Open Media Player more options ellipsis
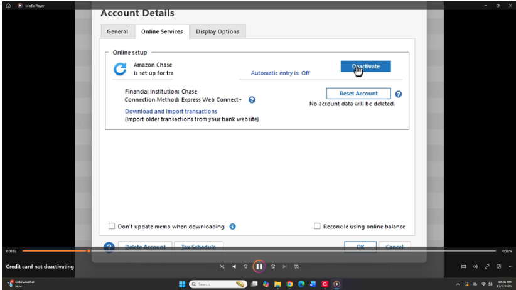Image resolution: width=516 pixels, height=290 pixels. [510, 267]
